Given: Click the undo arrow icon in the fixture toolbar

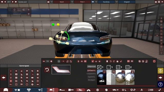Looking at the screenshot, I should coord(110,61).
